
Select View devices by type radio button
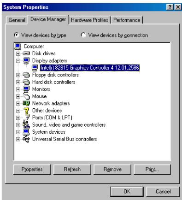click(16, 35)
